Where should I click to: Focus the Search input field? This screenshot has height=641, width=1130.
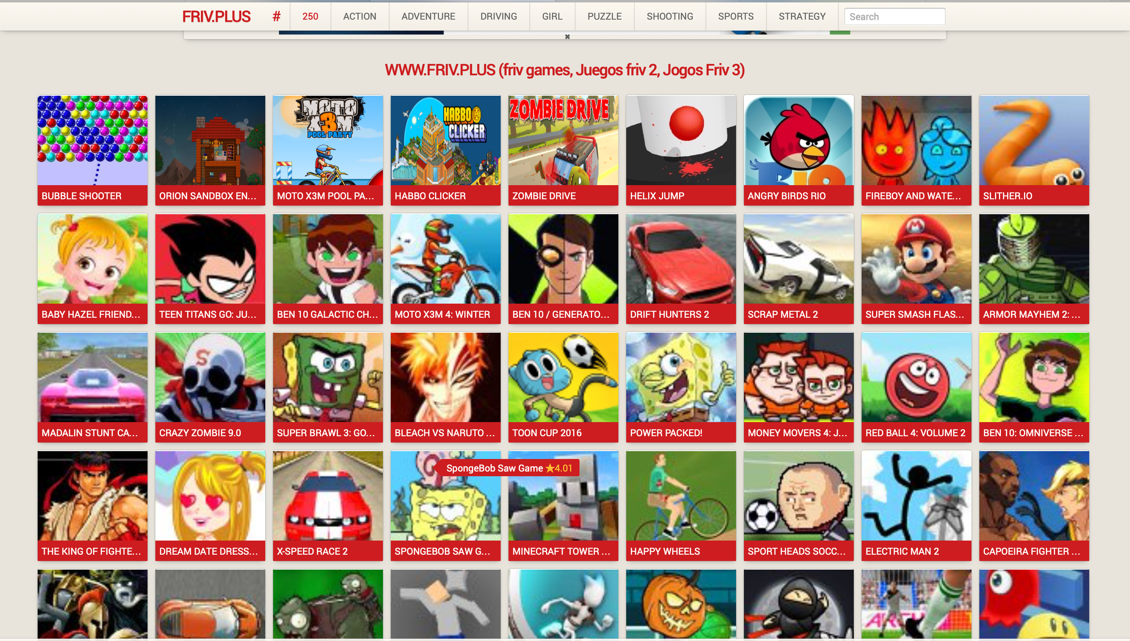click(895, 17)
